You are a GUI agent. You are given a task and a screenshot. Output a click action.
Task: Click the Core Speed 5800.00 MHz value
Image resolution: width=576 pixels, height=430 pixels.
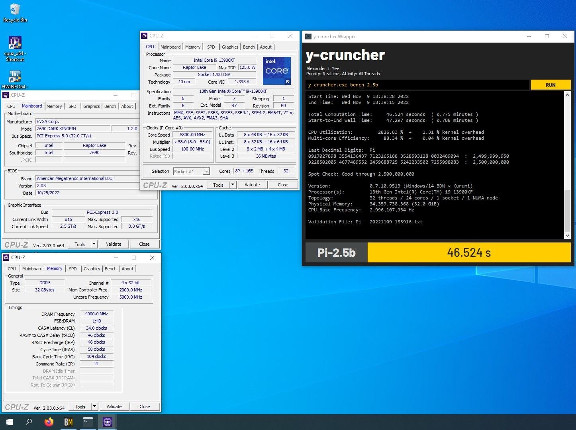[192, 135]
